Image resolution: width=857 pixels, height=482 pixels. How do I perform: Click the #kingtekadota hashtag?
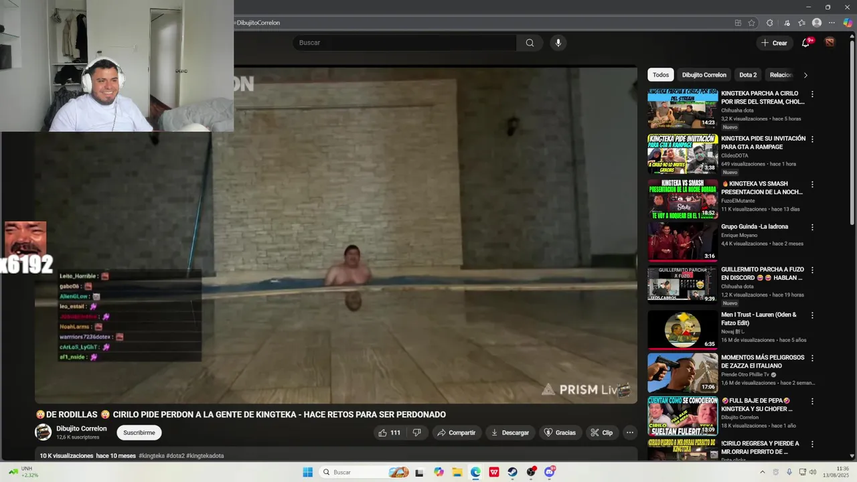click(x=205, y=456)
